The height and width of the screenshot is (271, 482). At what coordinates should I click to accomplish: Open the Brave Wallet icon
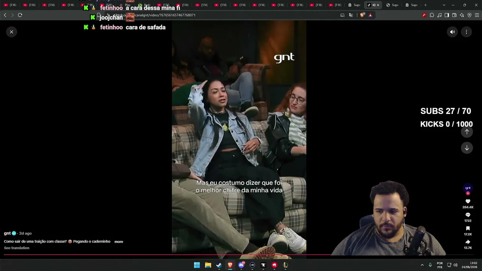point(454,15)
